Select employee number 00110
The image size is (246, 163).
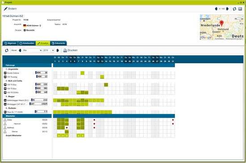(x=45, y=131)
